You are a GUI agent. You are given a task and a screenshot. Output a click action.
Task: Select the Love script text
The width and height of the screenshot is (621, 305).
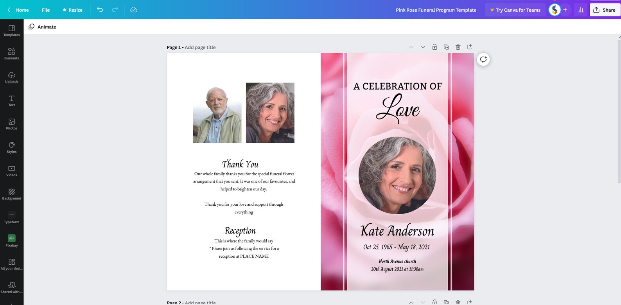[398, 109]
